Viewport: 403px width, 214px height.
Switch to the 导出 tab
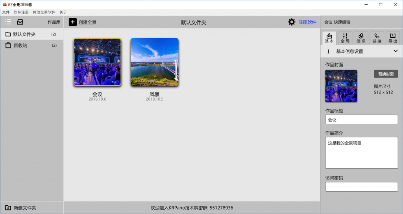393,38
